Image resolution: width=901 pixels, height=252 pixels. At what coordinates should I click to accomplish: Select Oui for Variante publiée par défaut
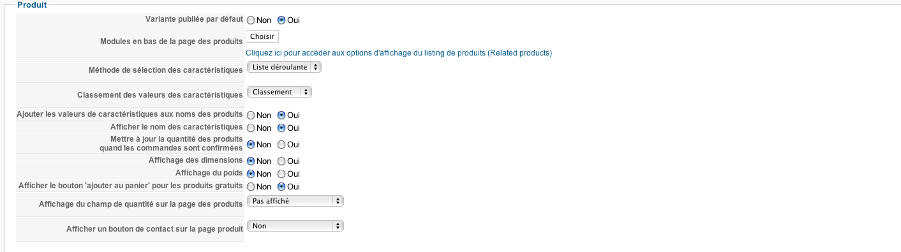pos(281,20)
